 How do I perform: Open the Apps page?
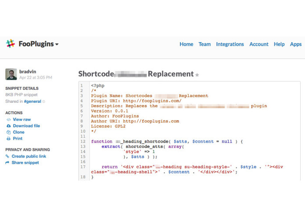click(x=296, y=44)
